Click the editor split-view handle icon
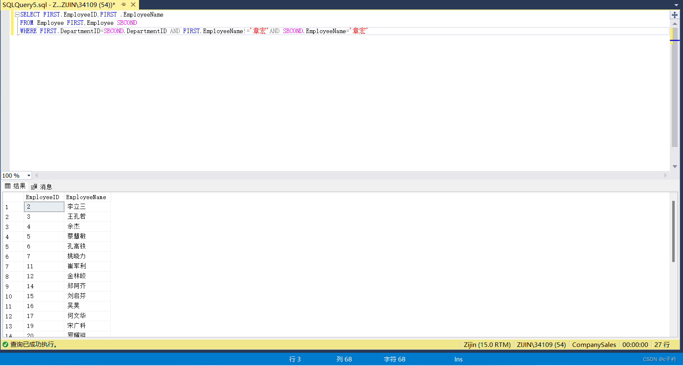This screenshot has width=683, height=366. click(x=675, y=15)
